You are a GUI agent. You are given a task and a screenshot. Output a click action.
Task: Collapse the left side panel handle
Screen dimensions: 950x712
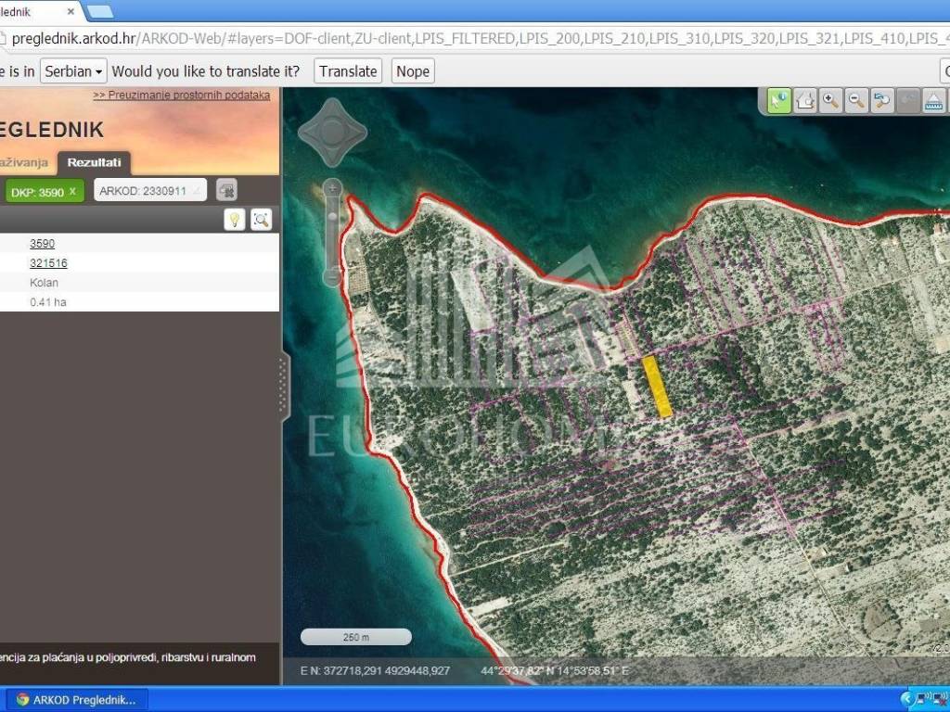[284, 387]
